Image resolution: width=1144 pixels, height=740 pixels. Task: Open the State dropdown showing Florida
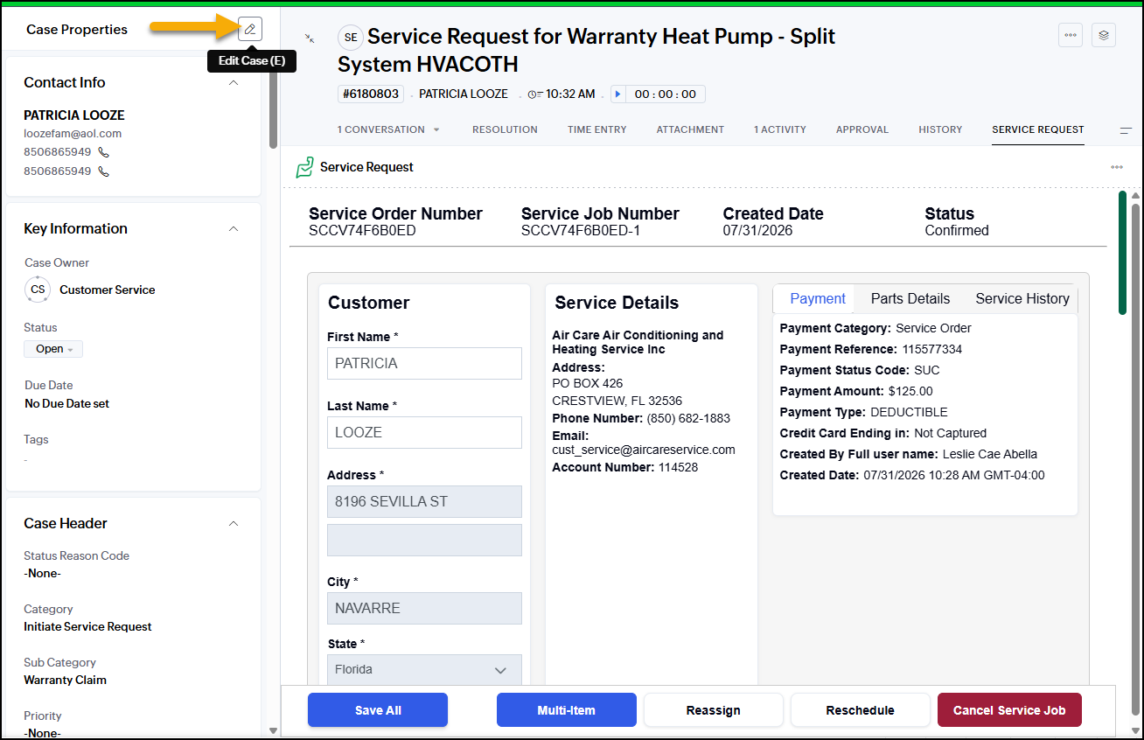424,669
